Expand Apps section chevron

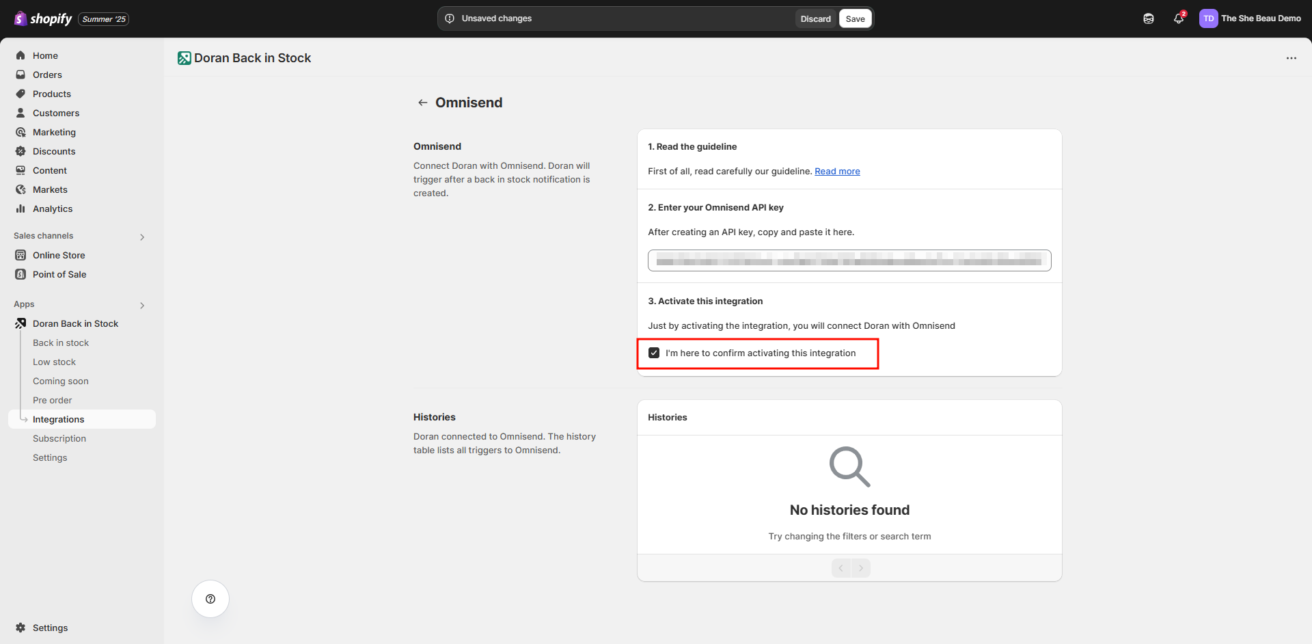(x=142, y=305)
